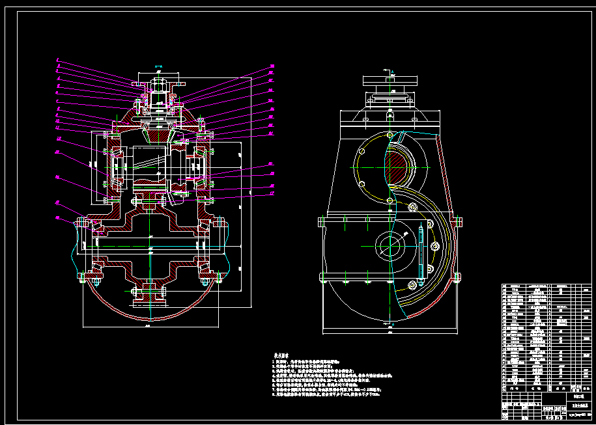The height and width of the screenshot is (425, 596).
Task: Click the first numbered line of the technical requirements
Action: click(306, 362)
